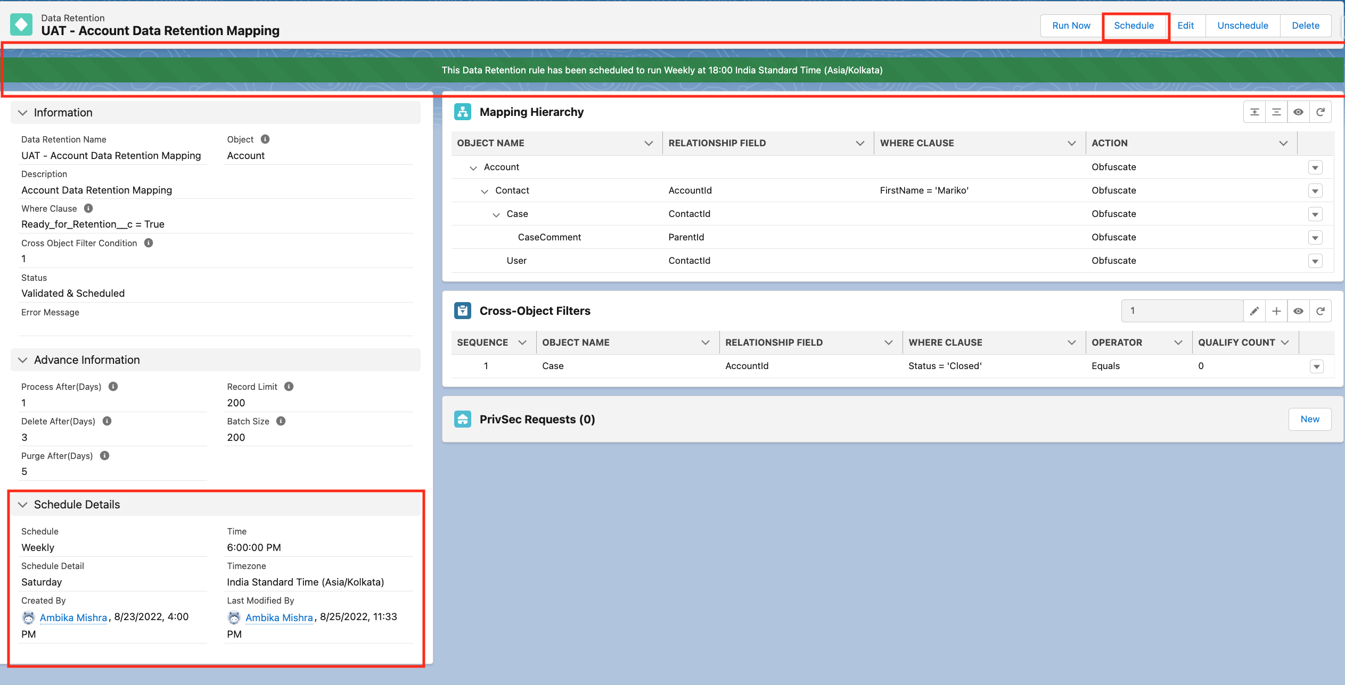Refresh the Mapping Hierarchy panel
1345x685 pixels.
pos(1321,112)
